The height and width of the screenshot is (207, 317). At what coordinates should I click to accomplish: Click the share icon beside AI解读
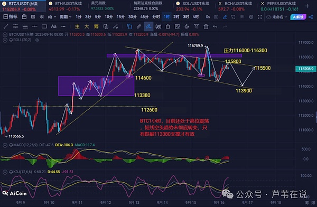click(311, 17)
